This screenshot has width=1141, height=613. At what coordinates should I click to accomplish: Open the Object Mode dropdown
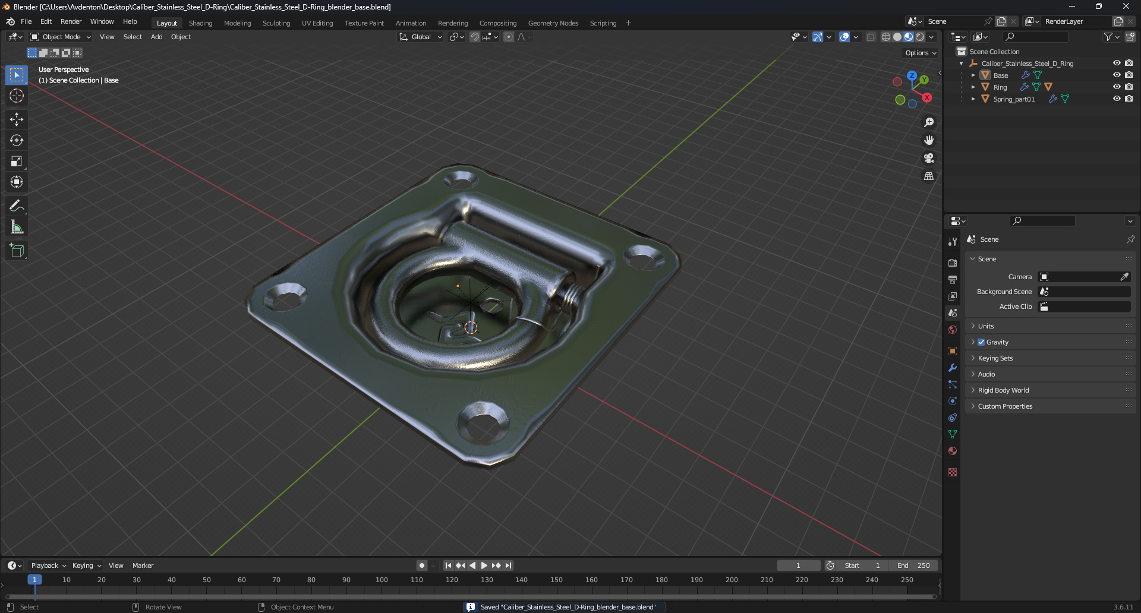tap(61, 37)
